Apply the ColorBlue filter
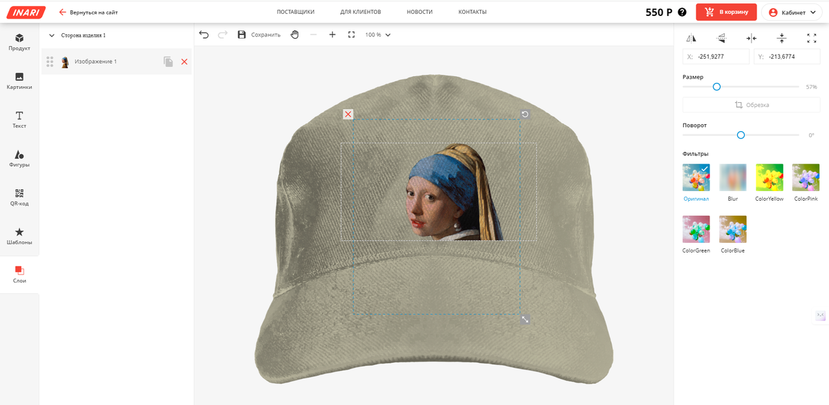Screen dimensions: 829x405 tap(733, 229)
